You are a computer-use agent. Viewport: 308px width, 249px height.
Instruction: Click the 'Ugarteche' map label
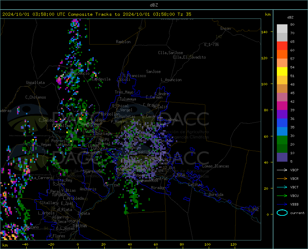(92, 172)
